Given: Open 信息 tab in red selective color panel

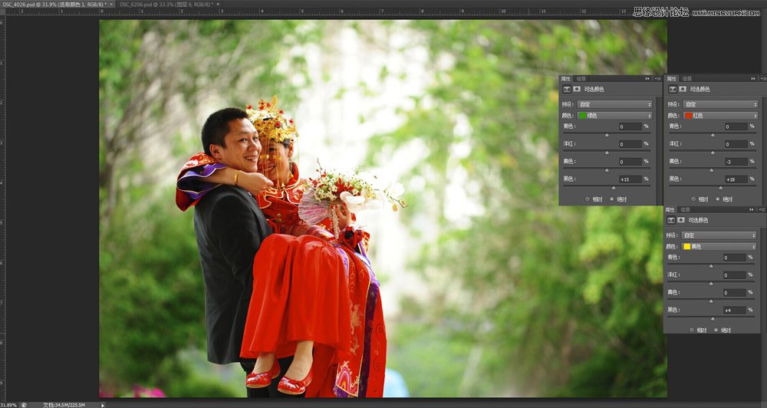Looking at the screenshot, I should point(686,79).
